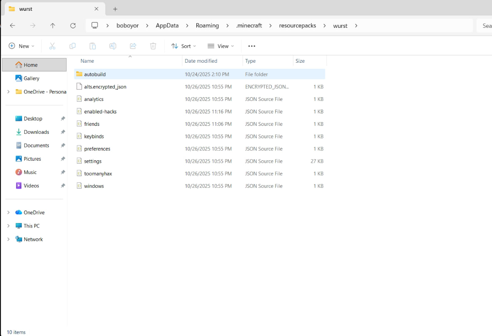
Task: Click the Cut scissors icon in toolbar
Action: (x=52, y=46)
